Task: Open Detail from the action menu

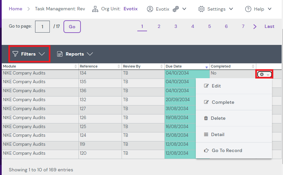Action: point(218,134)
